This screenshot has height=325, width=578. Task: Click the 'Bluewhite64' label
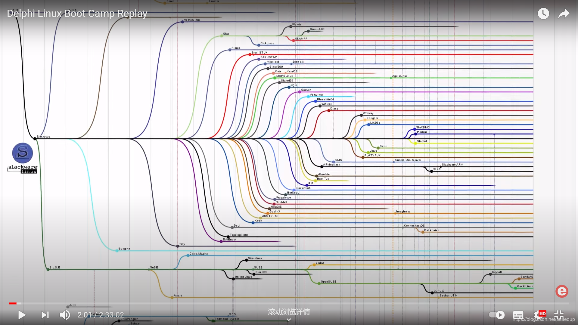click(325, 99)
